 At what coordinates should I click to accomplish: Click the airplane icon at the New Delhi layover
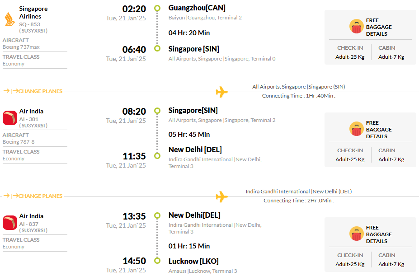pos(222,196)
